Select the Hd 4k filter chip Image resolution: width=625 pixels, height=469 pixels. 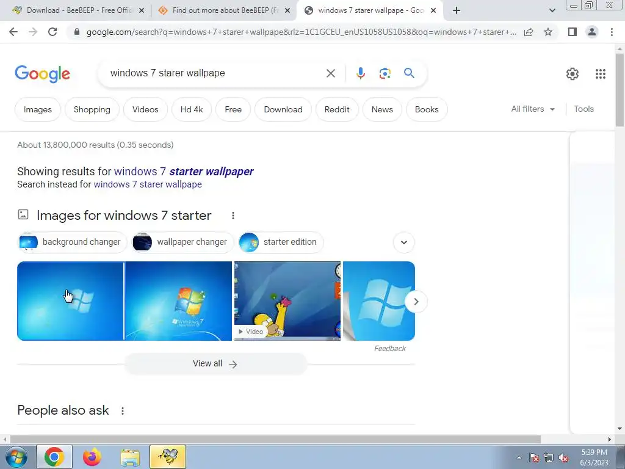pyautogui.click(x=192, y=109)
